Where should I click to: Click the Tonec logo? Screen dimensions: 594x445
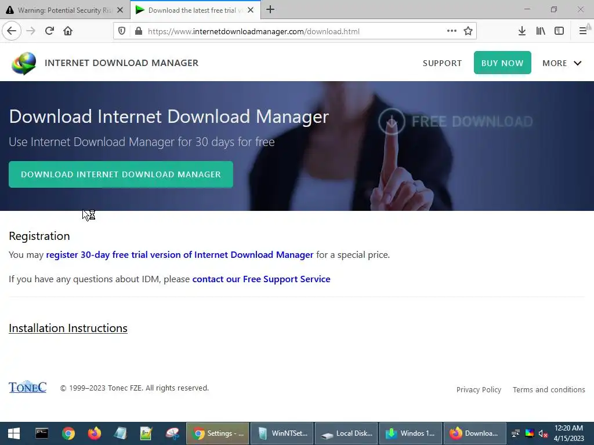point(28,386)
